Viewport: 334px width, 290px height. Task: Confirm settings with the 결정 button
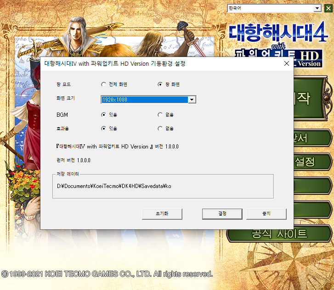coord(222,214)
